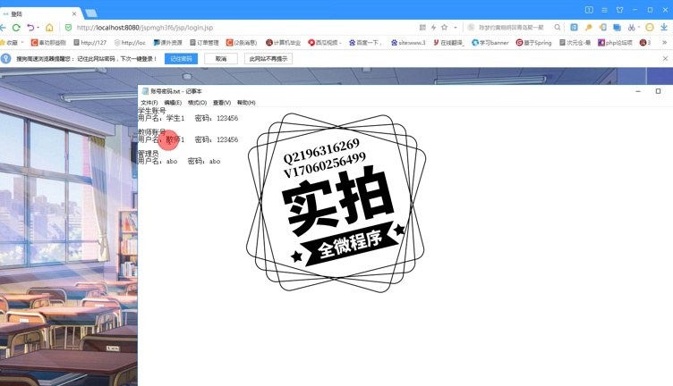The height and width of the screenshot is (386, 673).
Task: Click 取消 in password prompt
Action: tap(221, 59)
